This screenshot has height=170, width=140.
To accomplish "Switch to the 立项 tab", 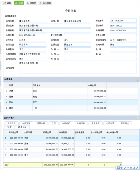I will click(x=53, y=123).
